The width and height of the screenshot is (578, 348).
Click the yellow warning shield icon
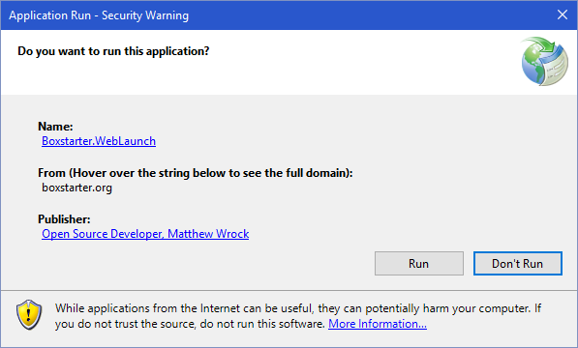pos(29,314)
